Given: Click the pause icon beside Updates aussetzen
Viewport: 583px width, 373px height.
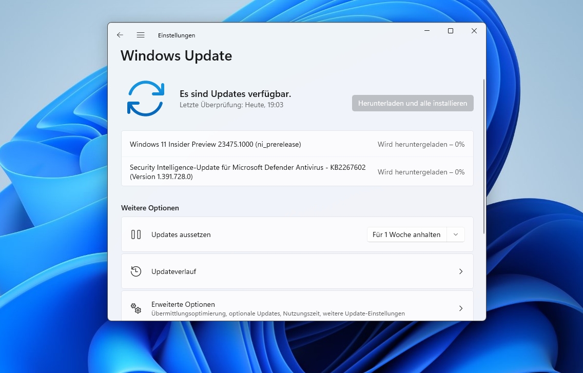Looking at the screenshot, I should point(135,234).
